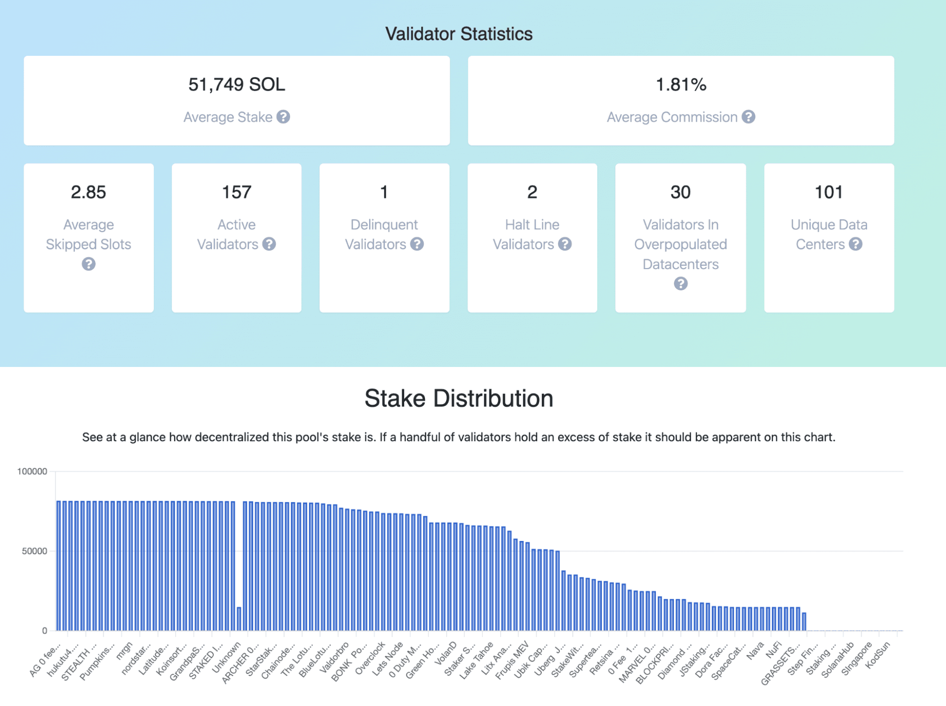Click the "Pumpkins..." chart axis label
946x706 pixels.
point(98,661)
